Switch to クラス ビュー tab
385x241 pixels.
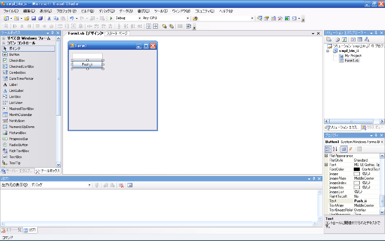[x=372, y=127]
